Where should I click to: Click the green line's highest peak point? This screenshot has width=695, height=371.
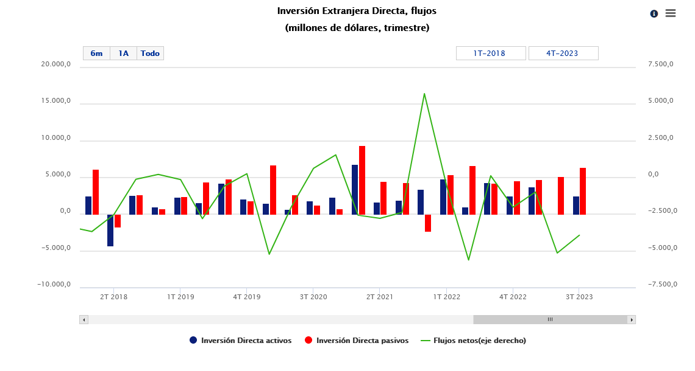click(x=424, y=94)
